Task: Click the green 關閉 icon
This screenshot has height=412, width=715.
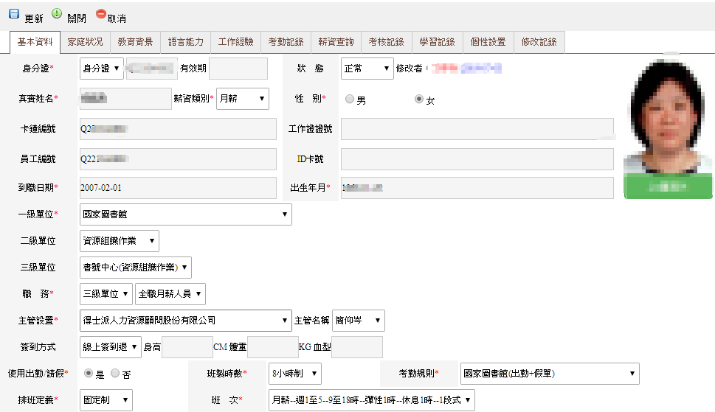Action: (57, 15)
